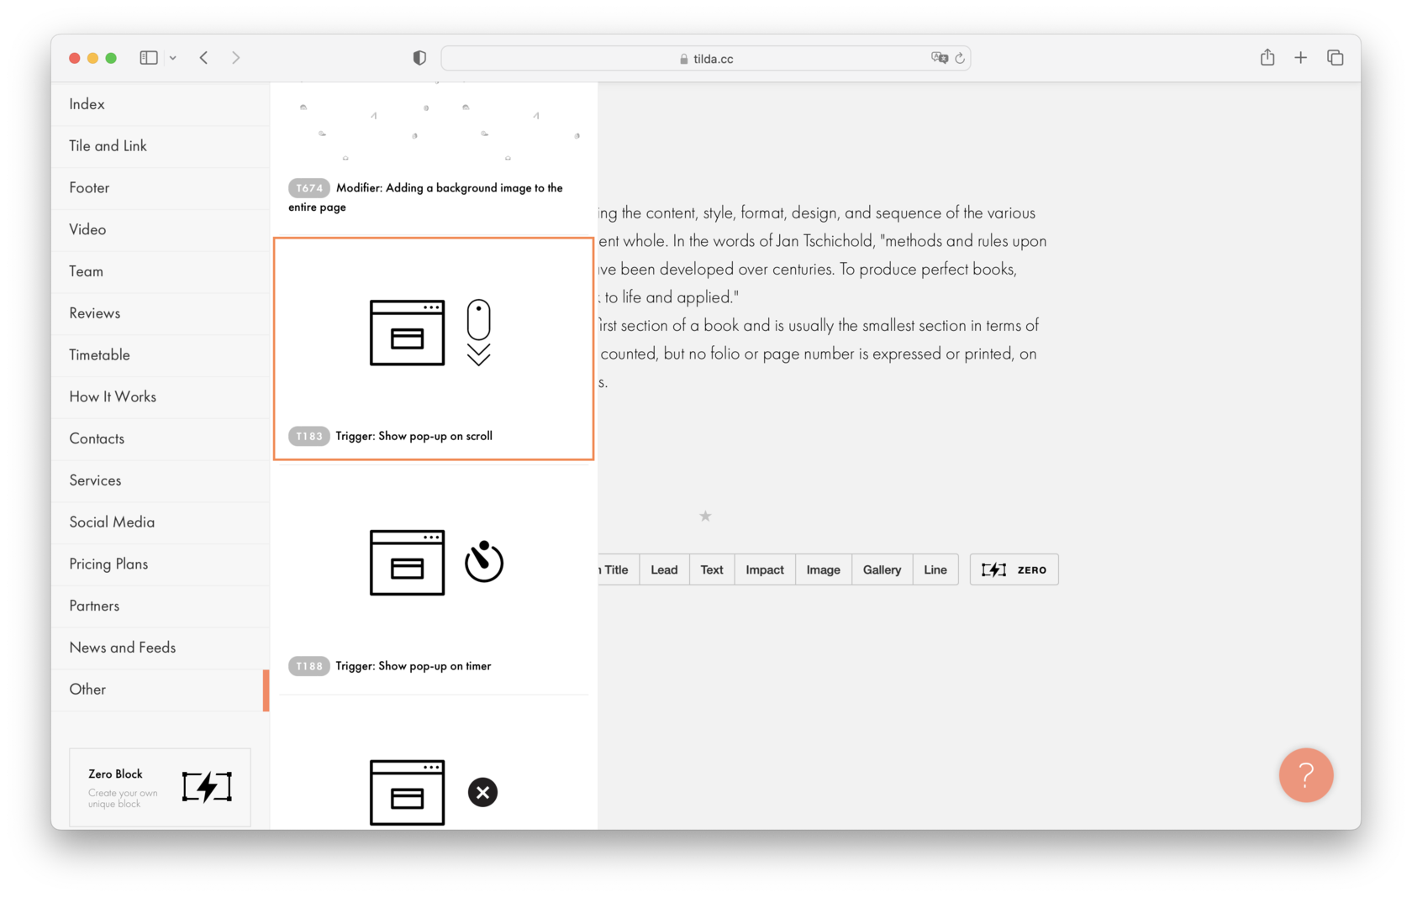Insert a Gallery quick block
1412x897 pixels.
882,569
